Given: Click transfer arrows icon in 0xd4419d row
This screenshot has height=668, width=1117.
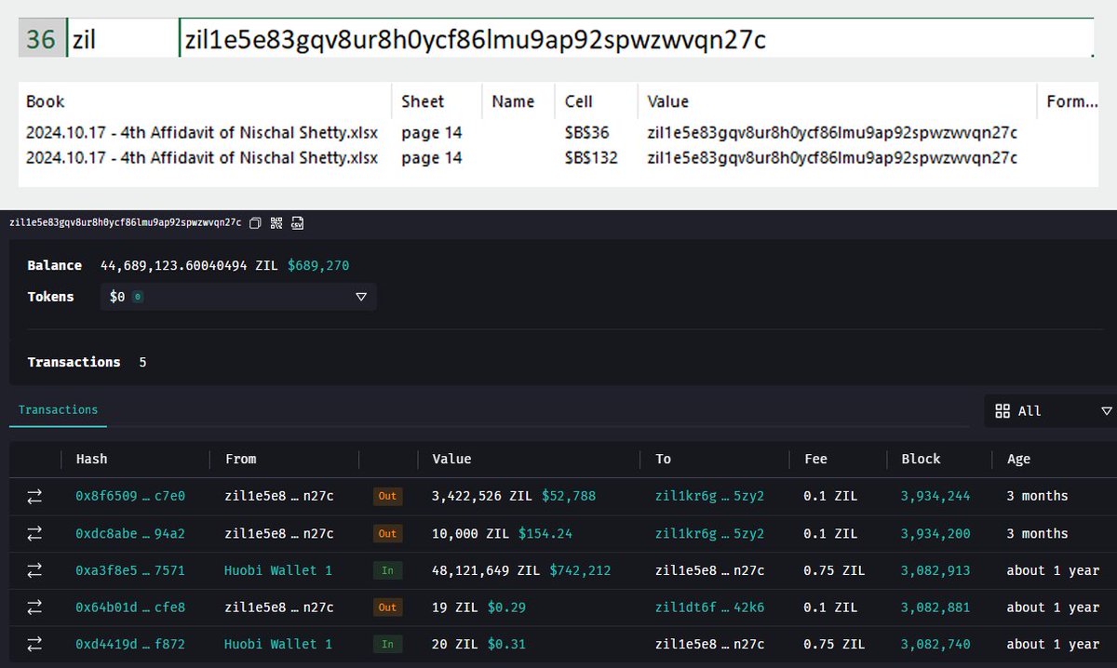Looking at the screenshot, I should tap(34, 644).
